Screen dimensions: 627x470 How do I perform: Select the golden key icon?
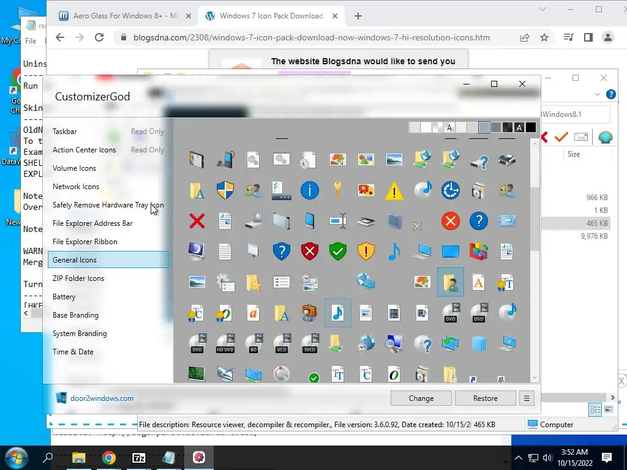[x=338, y=190]
